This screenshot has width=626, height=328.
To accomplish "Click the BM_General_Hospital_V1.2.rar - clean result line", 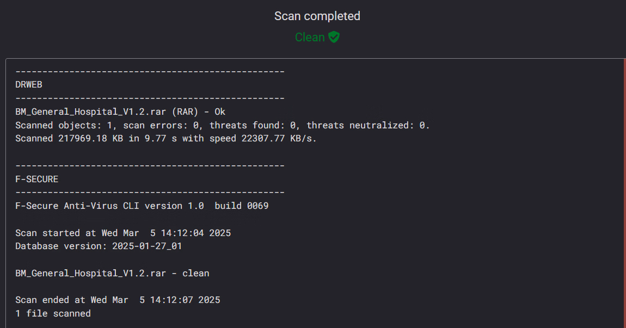I will pos(112,273).
